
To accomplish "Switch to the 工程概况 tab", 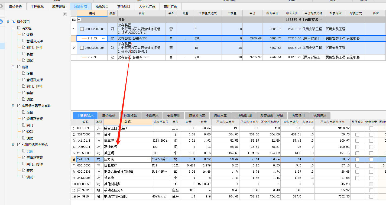I will [37, 6].
